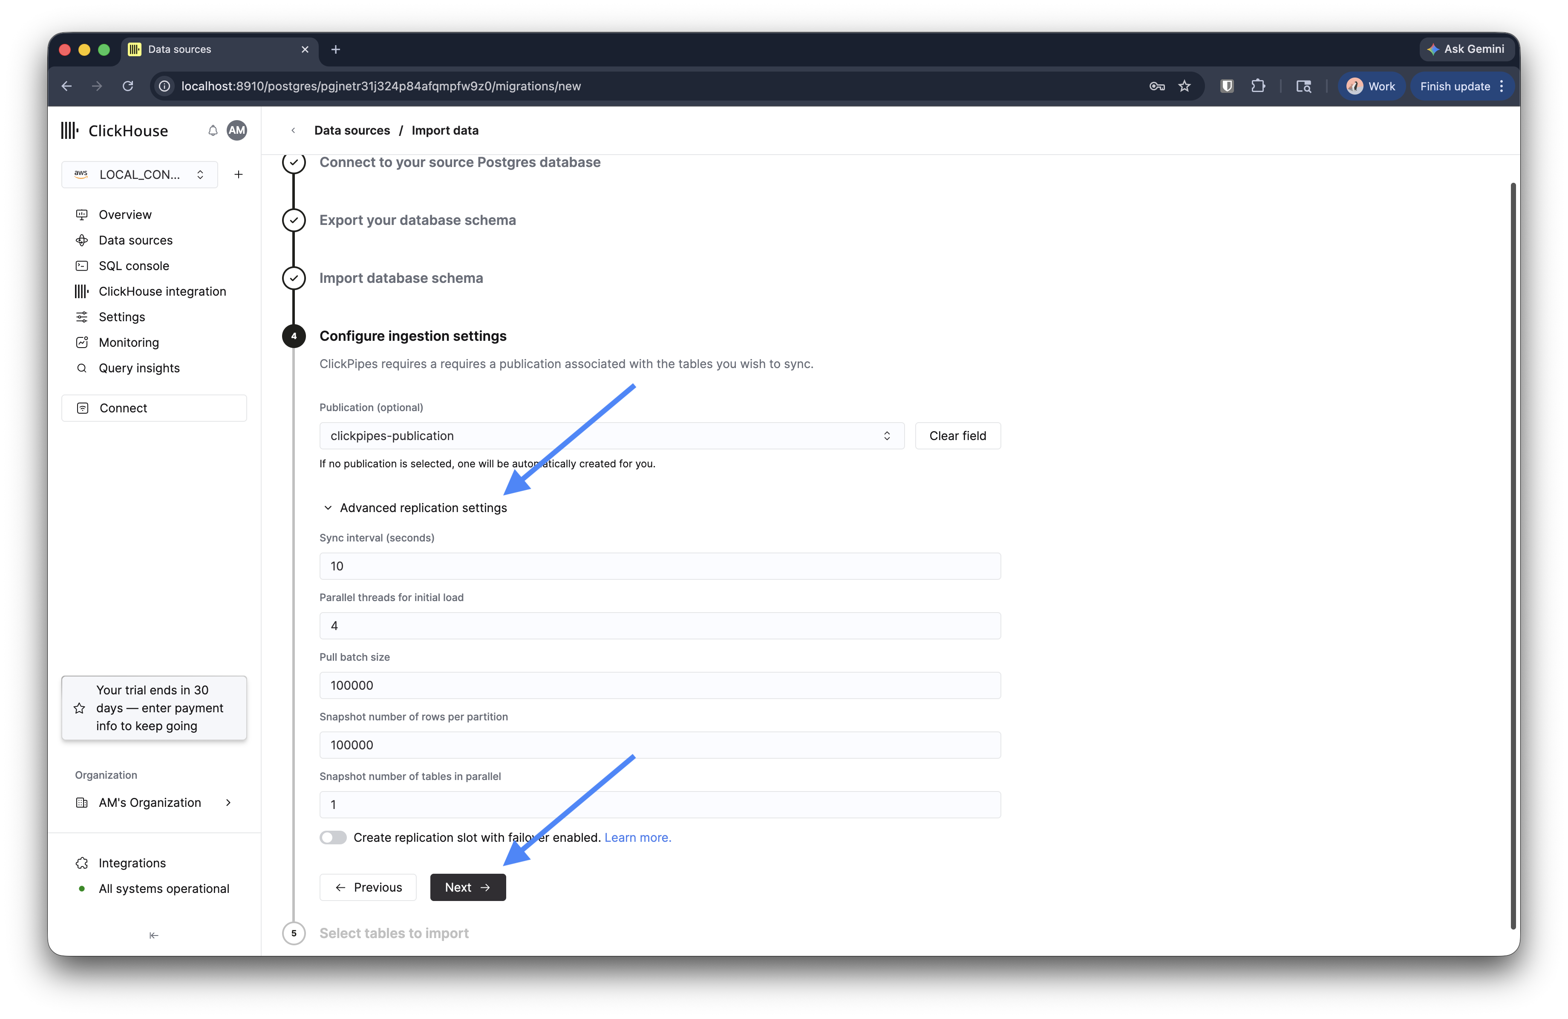Screen dimensions: 1568x1019
Task: Expand AM's Organization menu
Action: click(x=154, y=803)
